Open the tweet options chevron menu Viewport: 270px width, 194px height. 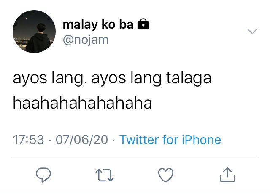pyautogui.click(x=252, y=32)
